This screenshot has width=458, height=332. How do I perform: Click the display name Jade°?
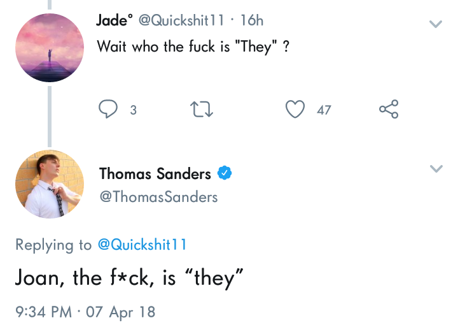[x=113, y=20]
